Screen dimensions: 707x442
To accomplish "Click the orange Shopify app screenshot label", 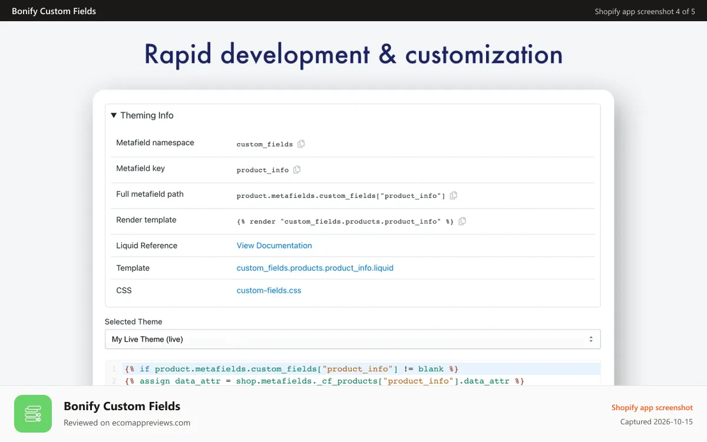I will pos(652,407).
